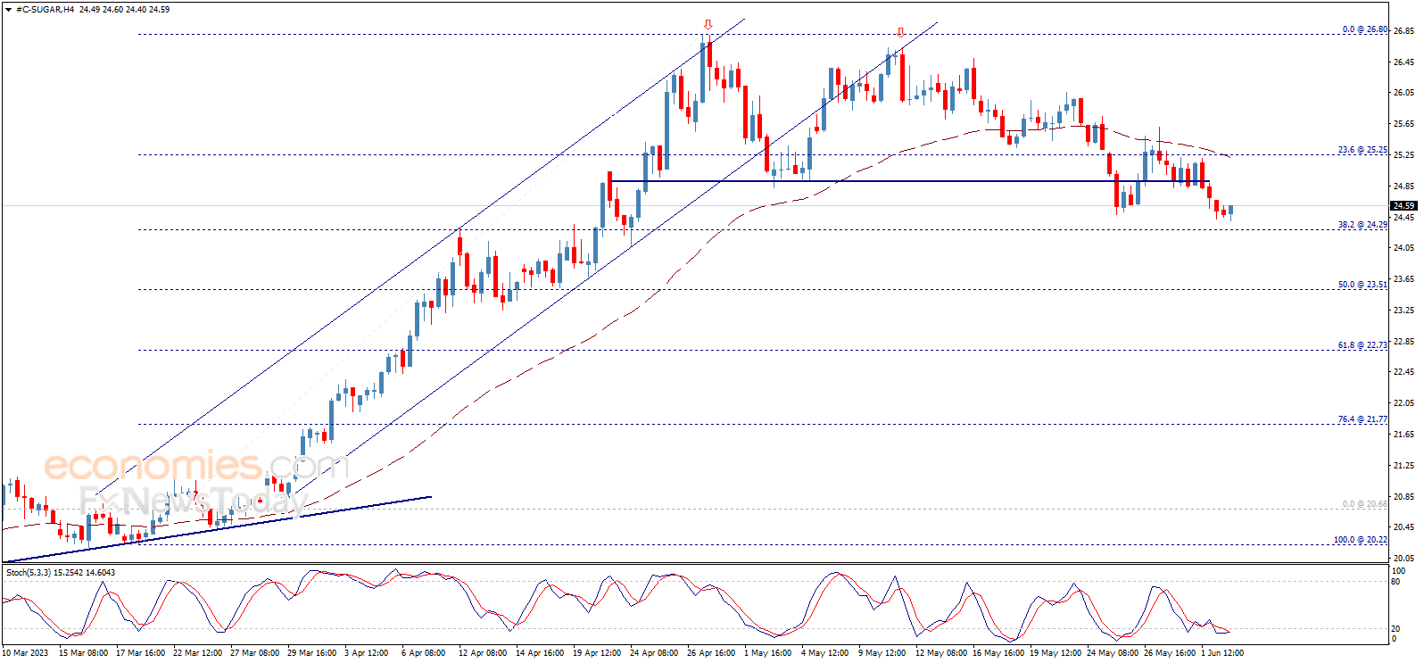Click the 24 Apr 08:00 time label
Viewport: 1424px width, 663px height.
coord(654,653)
